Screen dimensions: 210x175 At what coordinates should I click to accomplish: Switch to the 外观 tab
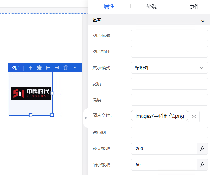[152, 6]
